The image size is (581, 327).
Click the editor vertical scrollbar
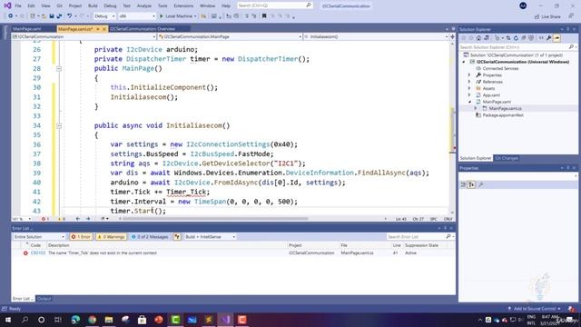452,128
